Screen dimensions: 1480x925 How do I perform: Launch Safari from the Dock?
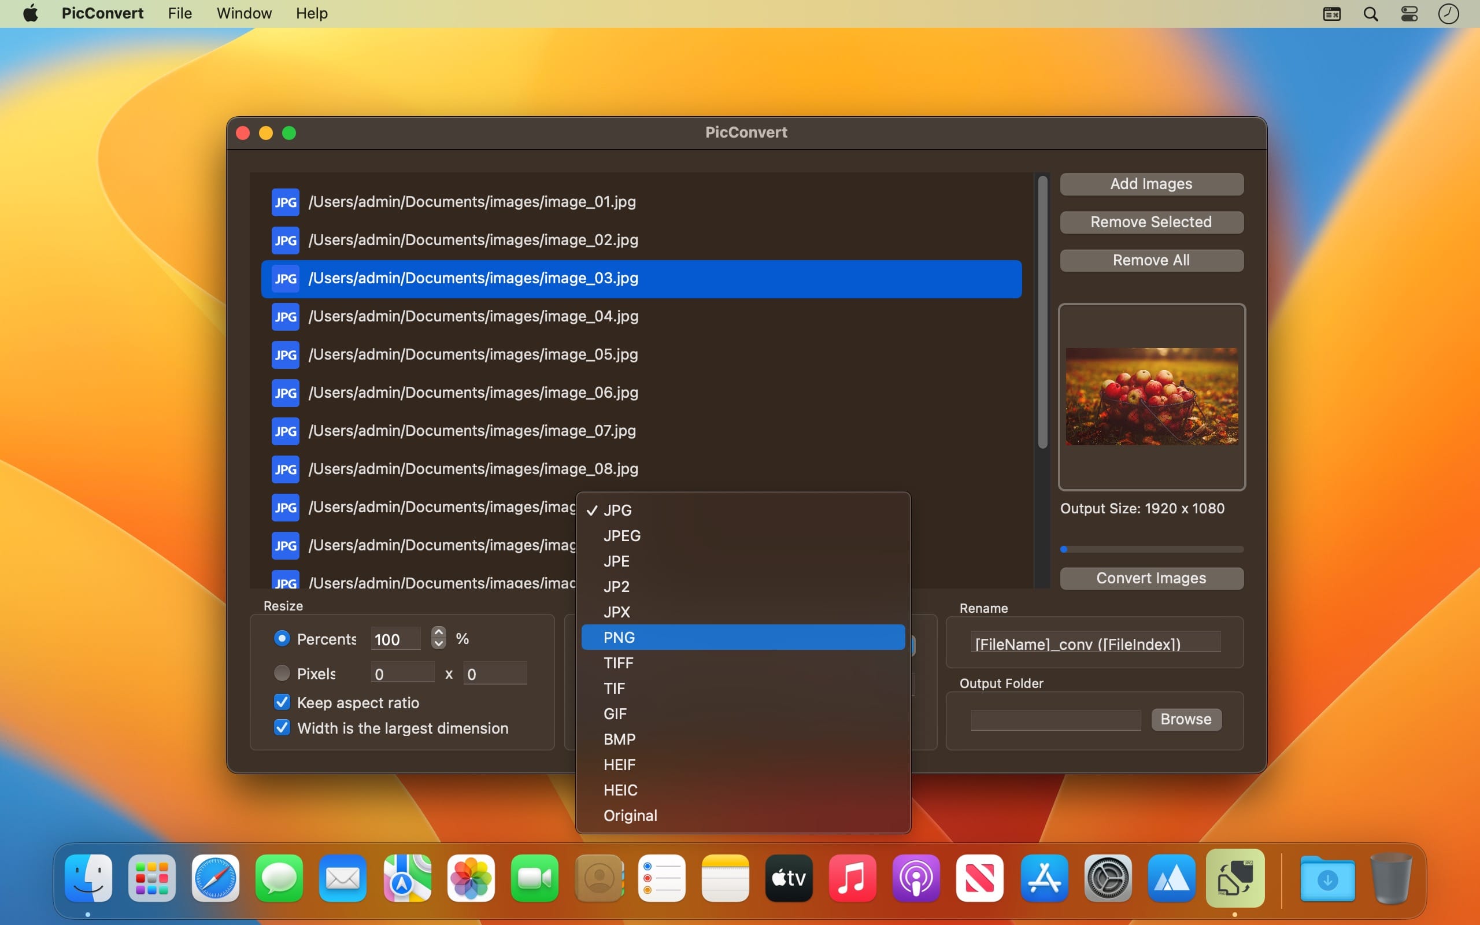pyautogui.click(x=215, y=878)
